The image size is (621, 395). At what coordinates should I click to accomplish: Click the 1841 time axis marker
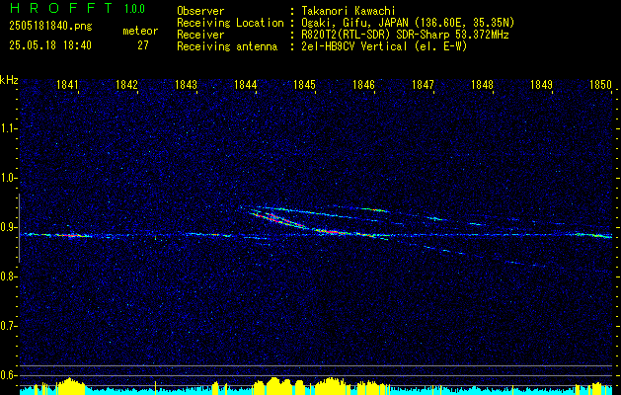(x=67, y=84)
